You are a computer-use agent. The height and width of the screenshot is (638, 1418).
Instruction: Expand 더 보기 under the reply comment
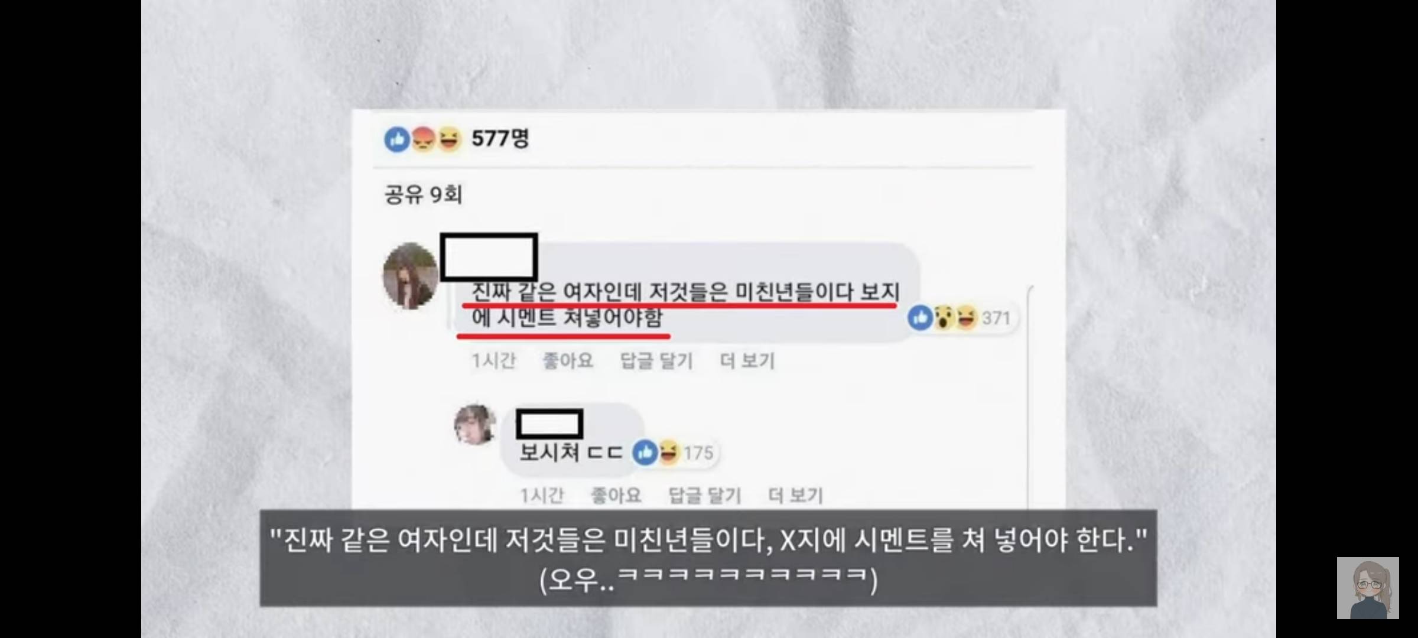tap(796, 495)
